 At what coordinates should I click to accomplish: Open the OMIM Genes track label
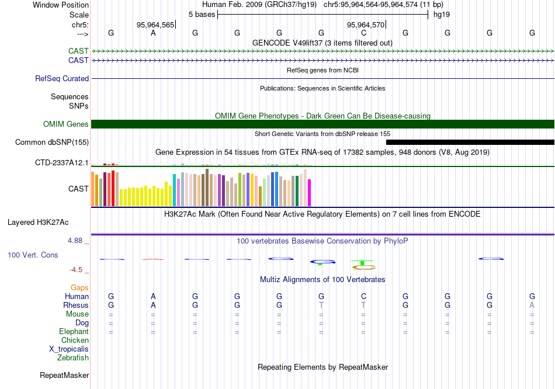click(x=65, y=124)
